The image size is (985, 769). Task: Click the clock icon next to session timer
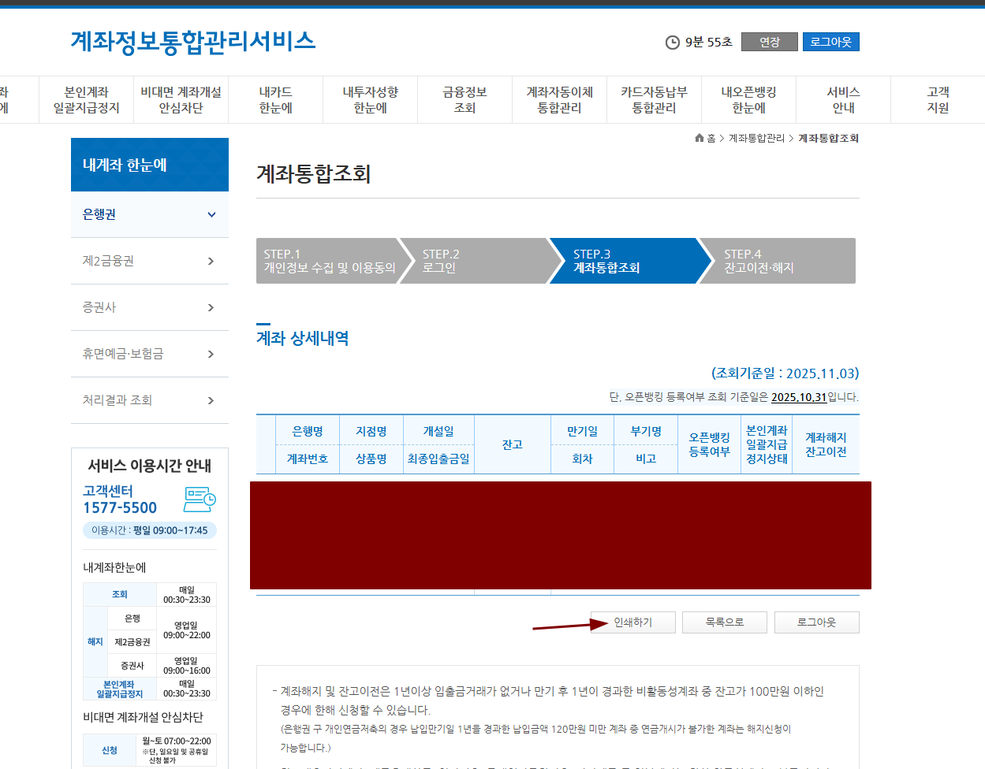click(673, 42)
